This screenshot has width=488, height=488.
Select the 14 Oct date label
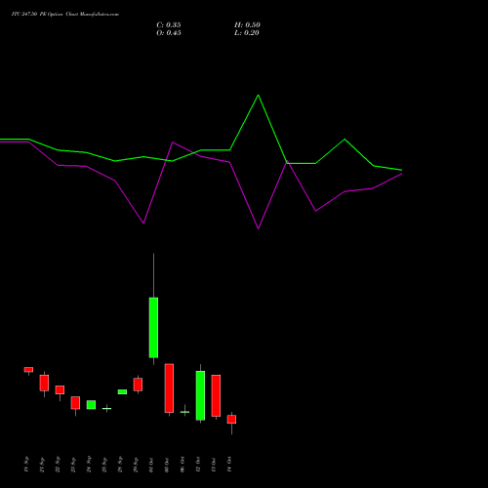(x=229, y=465)
